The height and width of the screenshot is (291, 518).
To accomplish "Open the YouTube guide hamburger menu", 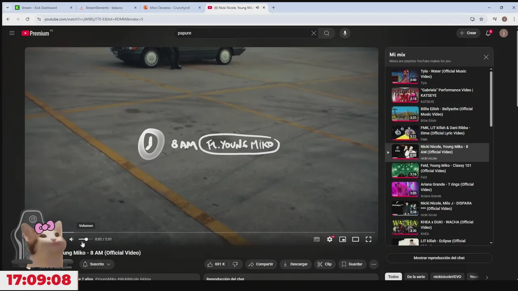I will [x=12, y=33].
